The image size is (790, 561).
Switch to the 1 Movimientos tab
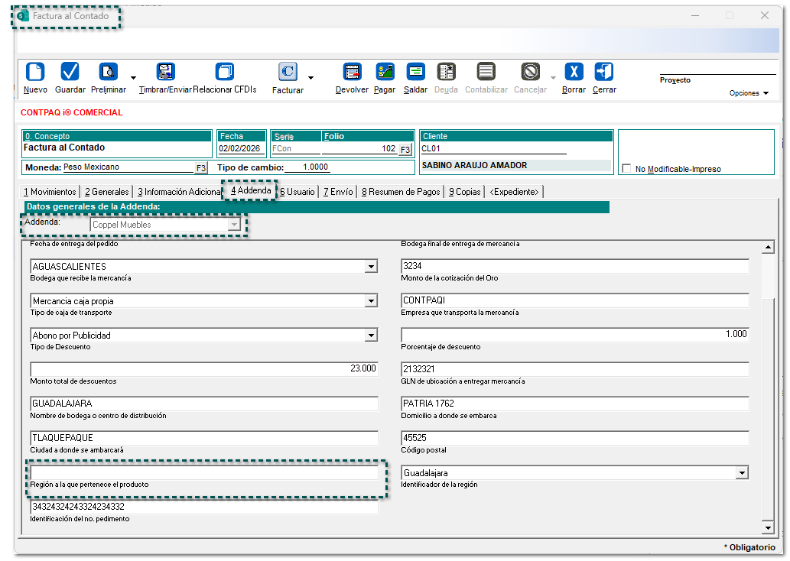[50, 192]
